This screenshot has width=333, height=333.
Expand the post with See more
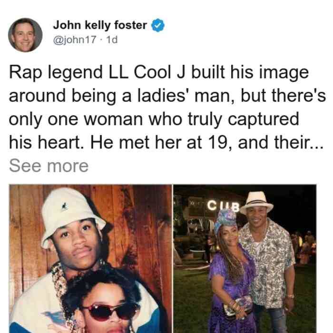49,166
